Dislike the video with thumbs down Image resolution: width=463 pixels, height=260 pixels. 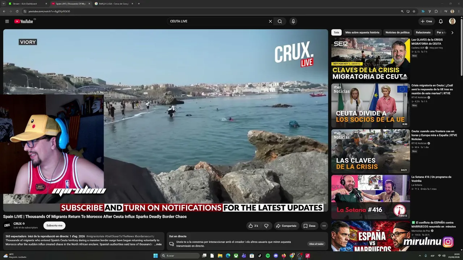click(266, 226)
